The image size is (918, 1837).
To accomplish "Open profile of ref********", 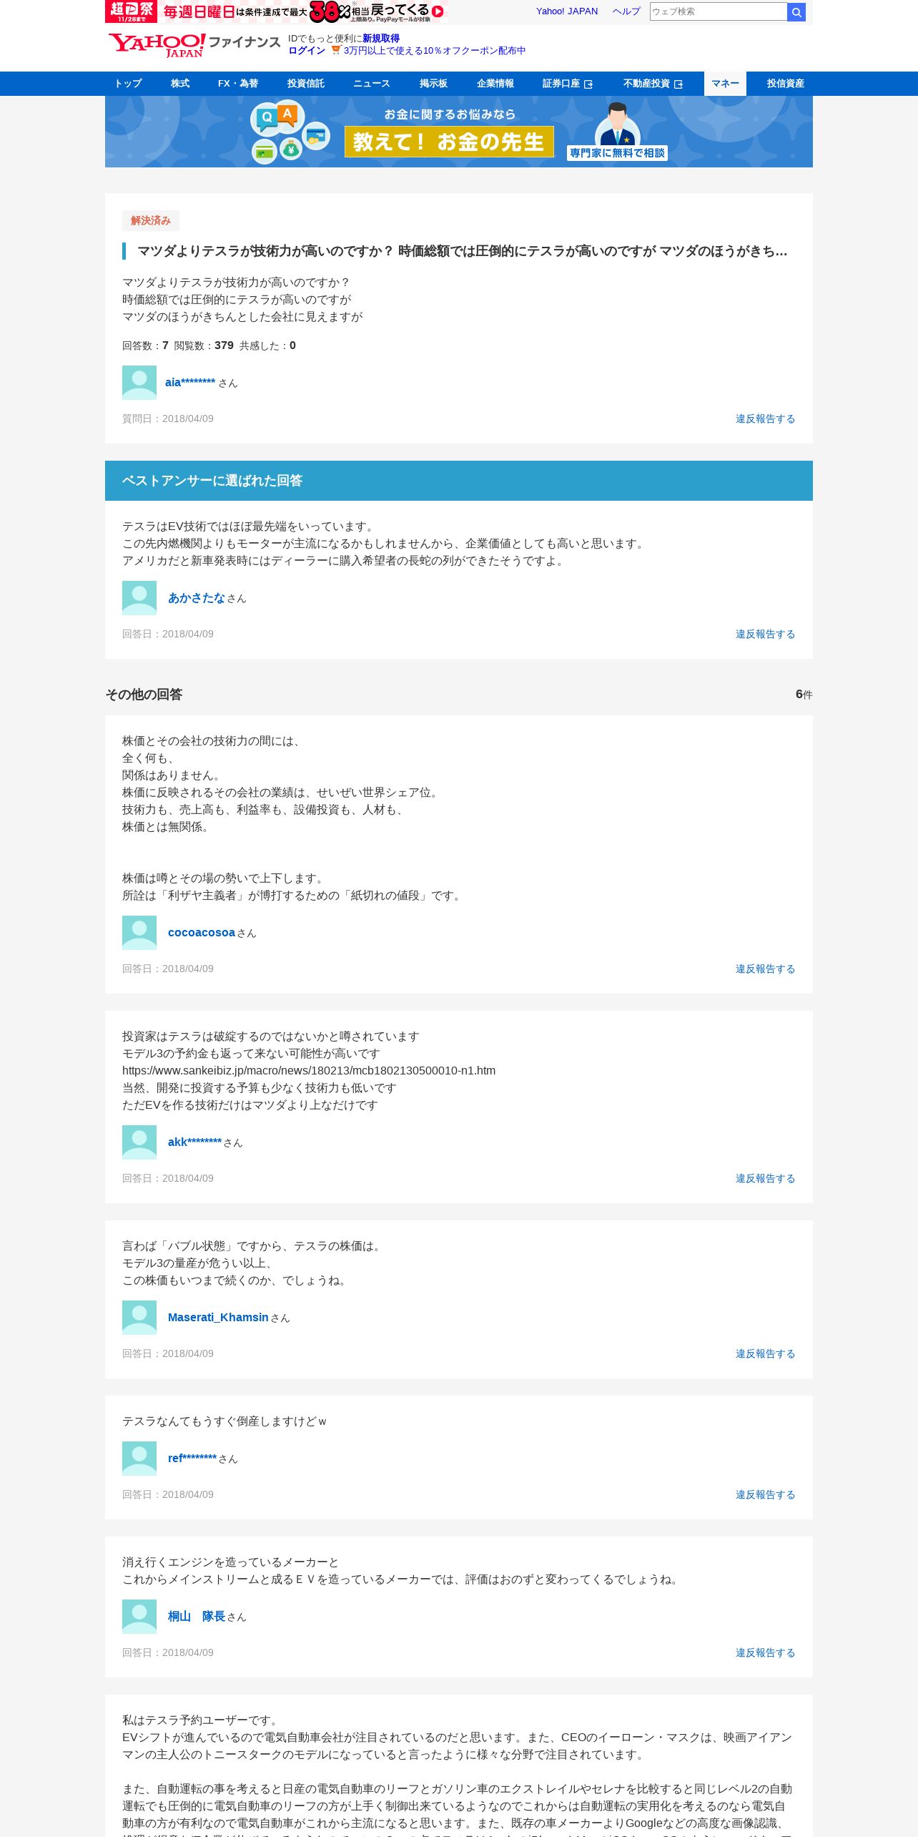I will click(192, 1459).
